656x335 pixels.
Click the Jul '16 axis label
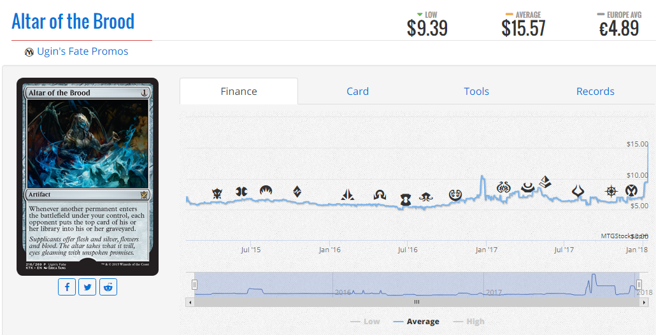(x=408, y=250)
